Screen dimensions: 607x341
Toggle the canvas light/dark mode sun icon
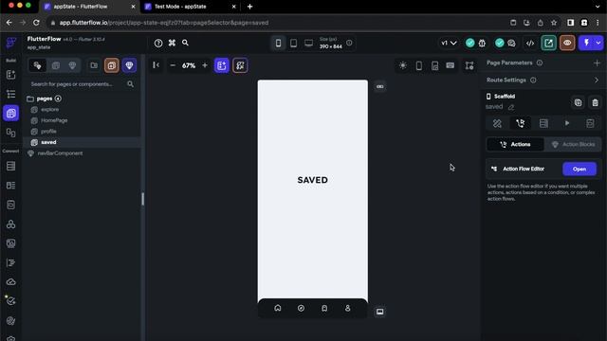coord(403,65)
